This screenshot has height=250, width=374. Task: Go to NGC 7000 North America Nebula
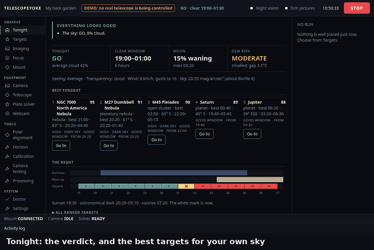(61, 146)
